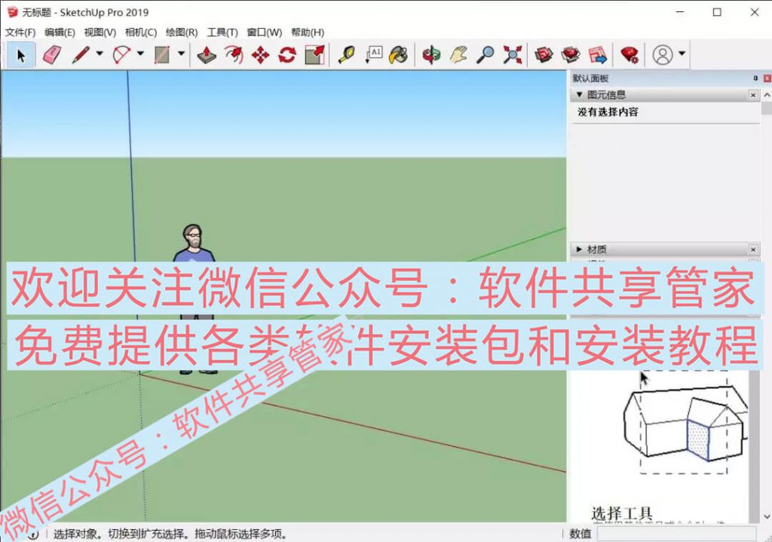Select the Tape Measure tool

[x=346, y=54]
